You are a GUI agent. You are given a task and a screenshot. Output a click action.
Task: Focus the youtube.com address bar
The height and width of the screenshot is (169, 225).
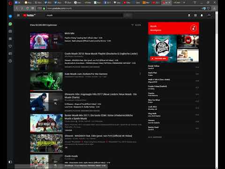(x=122, y=8)
